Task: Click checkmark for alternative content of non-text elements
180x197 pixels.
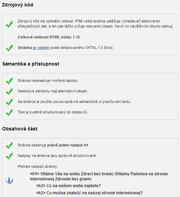Action: 9,91
